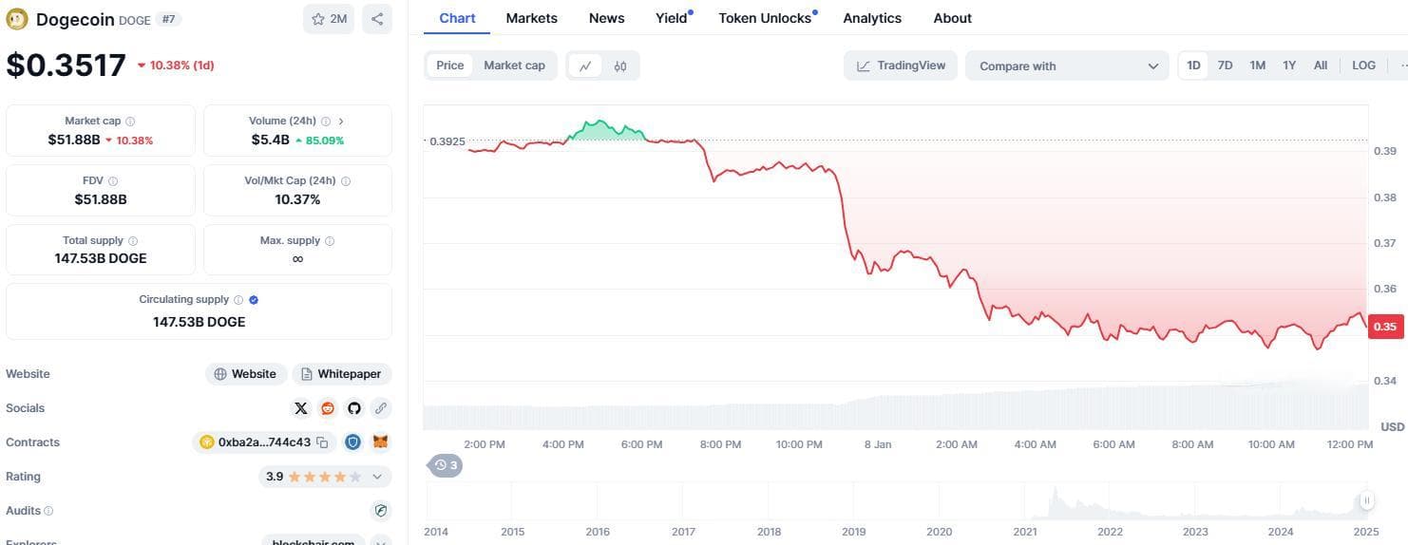Screen dimensions: 1408x545
Task: Click the shield icon beside contract
Action: click(352, 442)
